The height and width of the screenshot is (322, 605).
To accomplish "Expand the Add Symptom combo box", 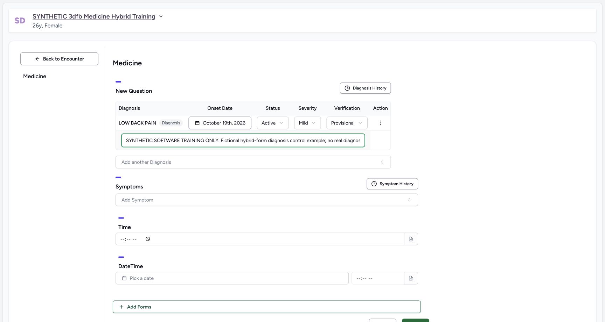I will (x=267, y=200).
